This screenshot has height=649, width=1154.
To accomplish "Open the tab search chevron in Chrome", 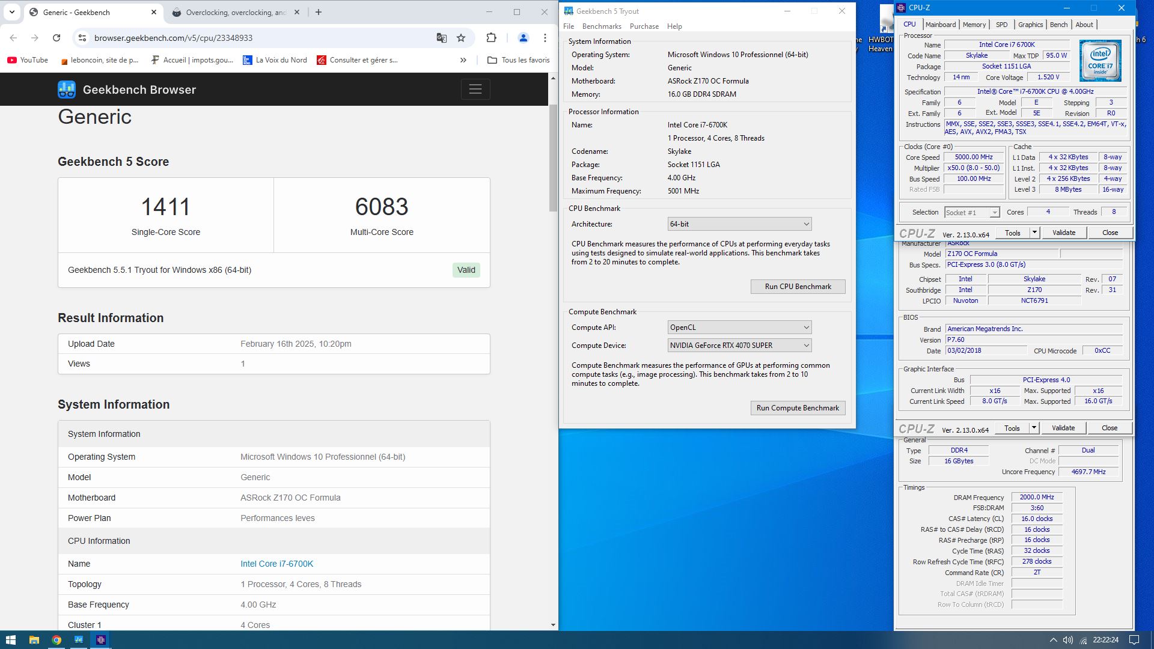I will 11,12.
